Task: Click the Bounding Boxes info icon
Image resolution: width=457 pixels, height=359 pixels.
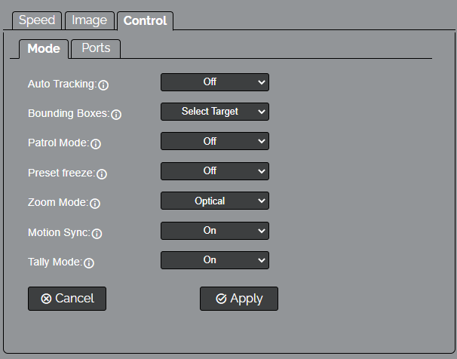Action: (116, 115)
